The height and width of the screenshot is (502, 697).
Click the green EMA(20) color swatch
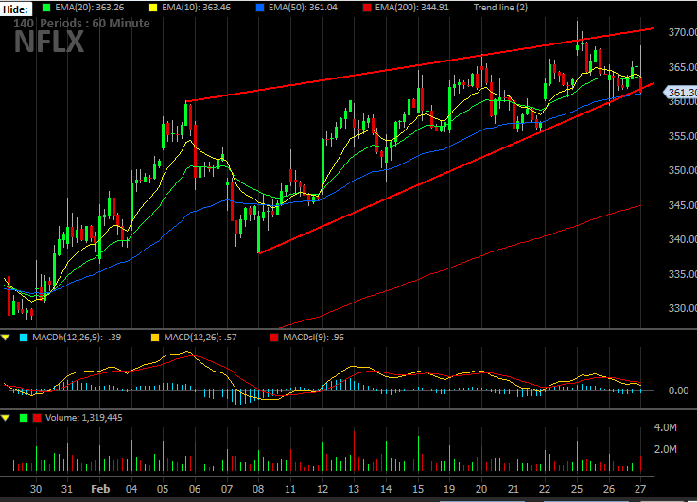click(x=46, y=8)
